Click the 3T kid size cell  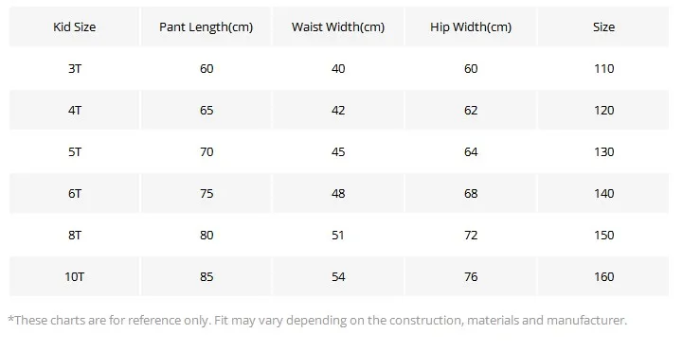[x=75, y=69]
